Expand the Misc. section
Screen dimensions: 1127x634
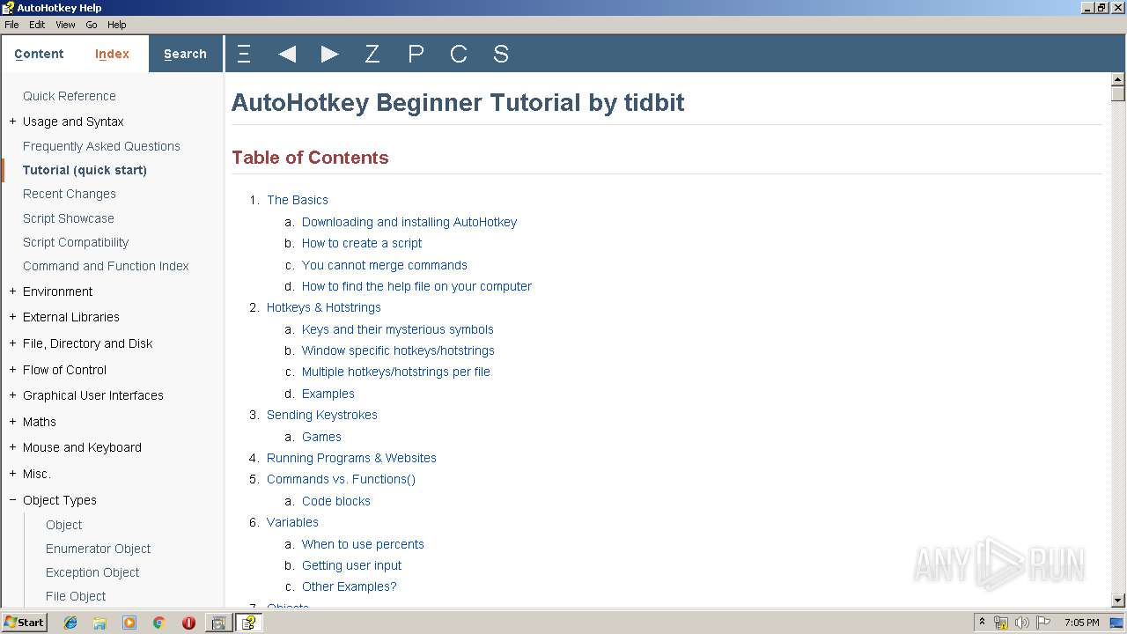12,474
